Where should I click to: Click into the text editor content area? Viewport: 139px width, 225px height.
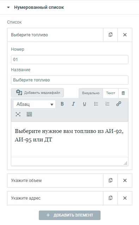point(69,139)
